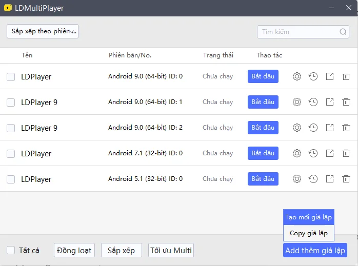Tick checkbox for LDPlayer Android 5.1 row
The width and height of the screenshot is (358, 266).
tap(11, 179)
